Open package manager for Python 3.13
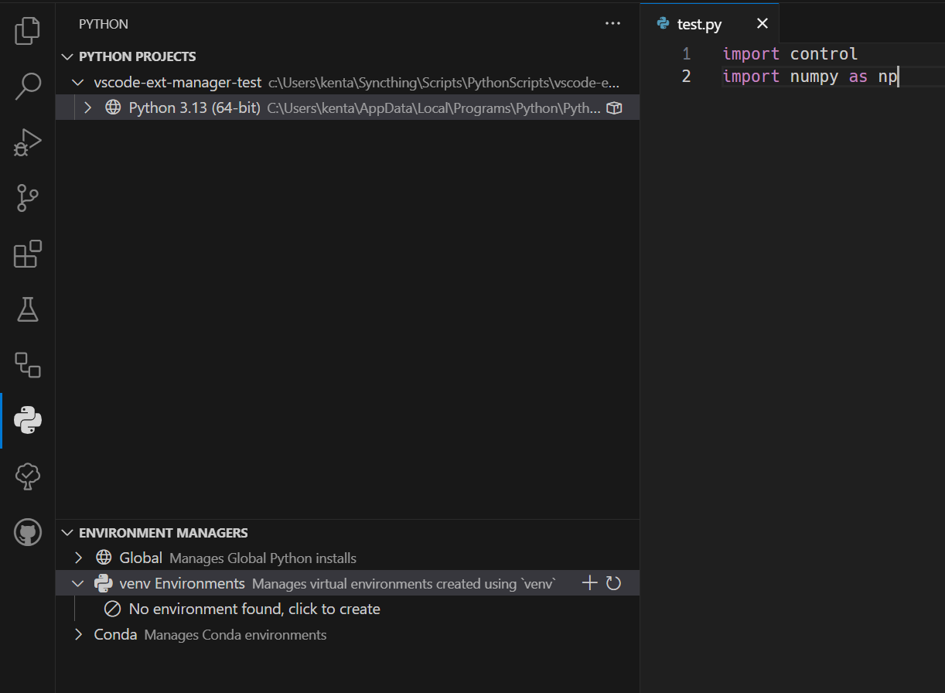The width and height of the screenshot is (945, 693). (615, 108)
